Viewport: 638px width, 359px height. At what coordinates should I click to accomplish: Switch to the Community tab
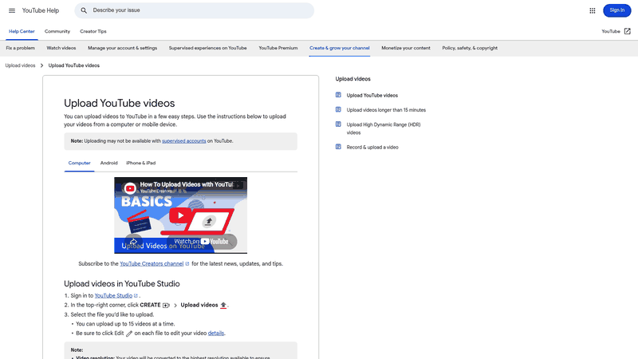[57, 31]
